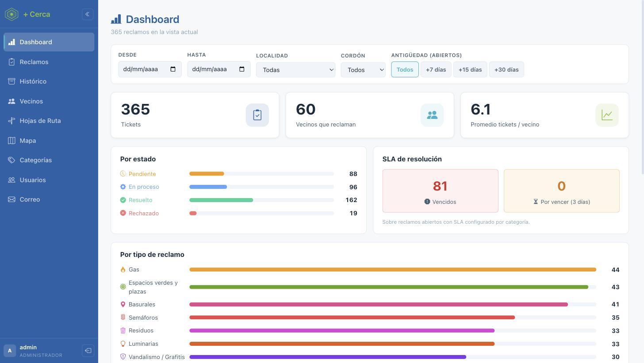Screen dimensions: 644x363
Task: Select the +15 días antigüedad filter
Action: coord(470,69)
